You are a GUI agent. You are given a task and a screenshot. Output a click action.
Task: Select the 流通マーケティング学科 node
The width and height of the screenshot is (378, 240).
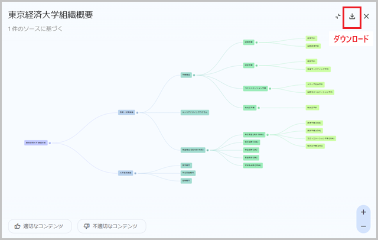318,69
